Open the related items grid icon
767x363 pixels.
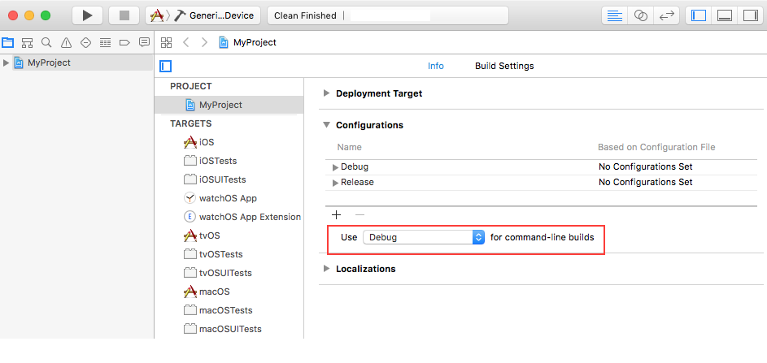[166, 42]
